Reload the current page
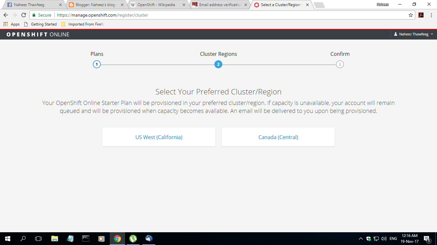The image size is (437, 245). click(24, 15)
